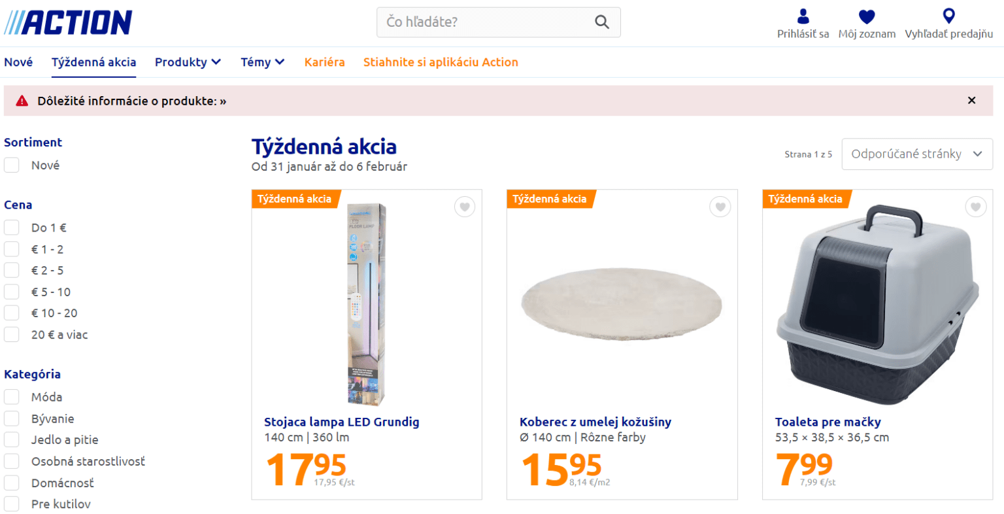The image size is (1004, 514).
Task: Open the Kariéra page
Action: 325,61
